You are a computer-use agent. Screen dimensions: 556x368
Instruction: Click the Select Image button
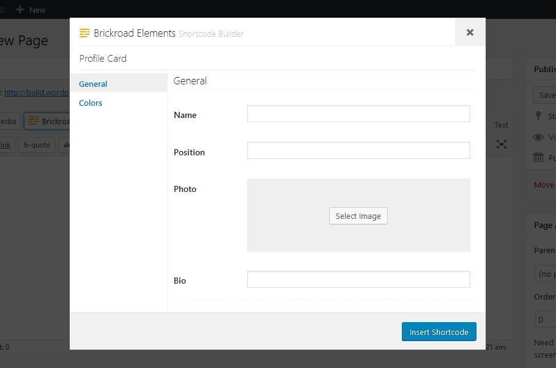coord(358,216)
